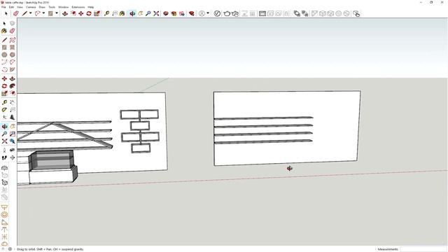Select the Tape Measure tool in top toolbar
The height and width of the screenshot is (252, 448).
tap(106, 13)
